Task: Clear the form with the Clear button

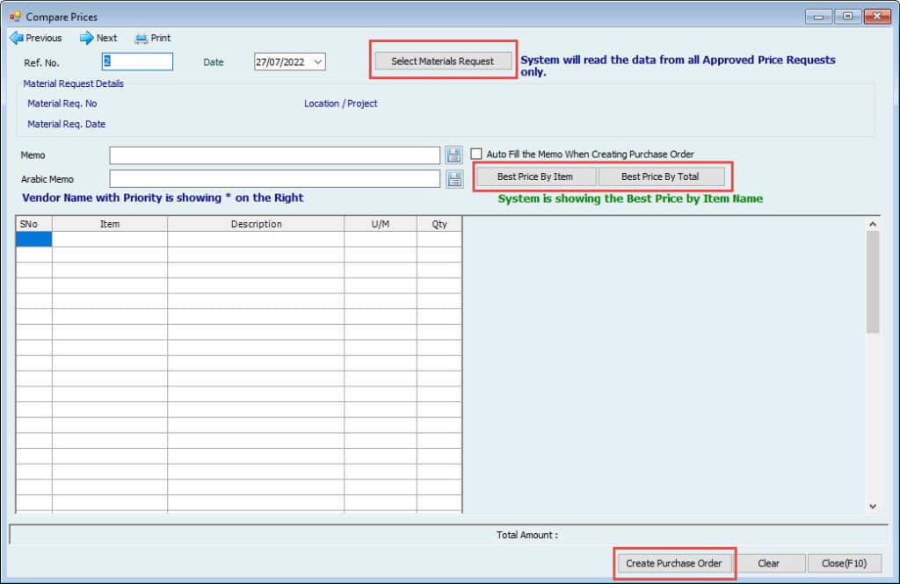Action: point(768,563)
